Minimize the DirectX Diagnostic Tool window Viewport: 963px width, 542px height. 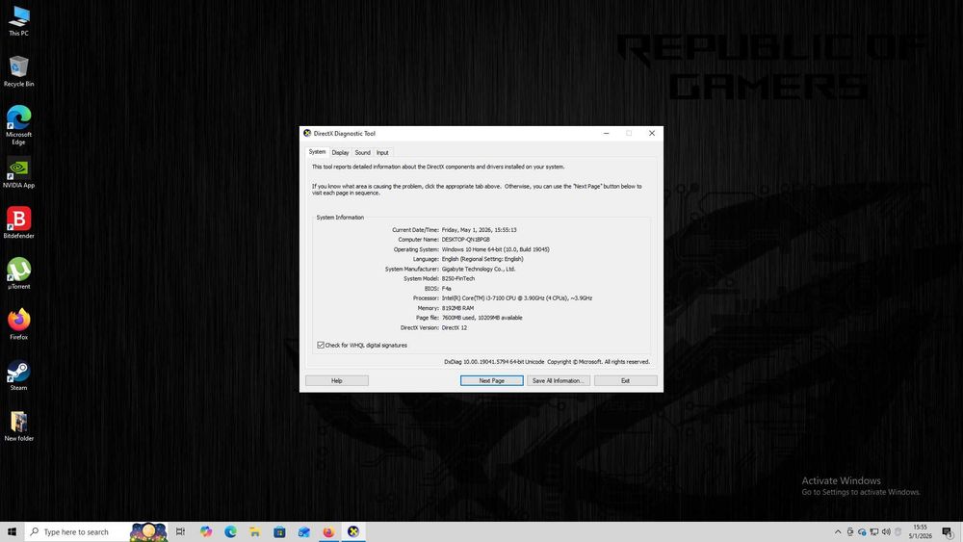point(606,133)
